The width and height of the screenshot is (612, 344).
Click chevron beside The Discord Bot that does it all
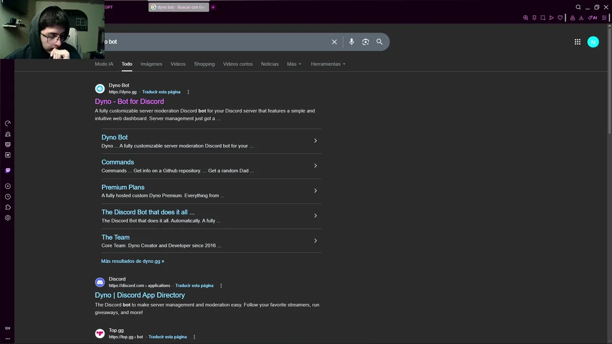click(x=315, y=215)
